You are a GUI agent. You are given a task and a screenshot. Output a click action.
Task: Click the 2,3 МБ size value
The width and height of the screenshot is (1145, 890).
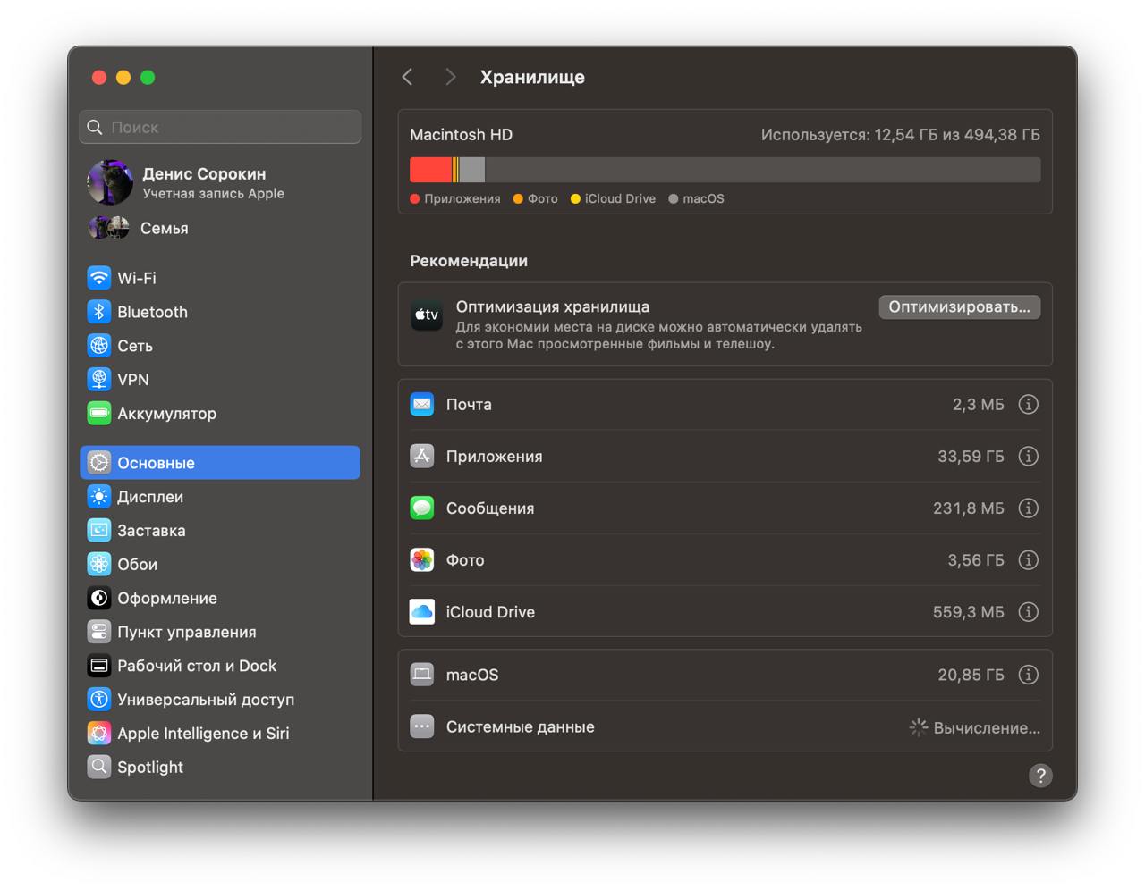pyautogui.click(x=979, y=405)
